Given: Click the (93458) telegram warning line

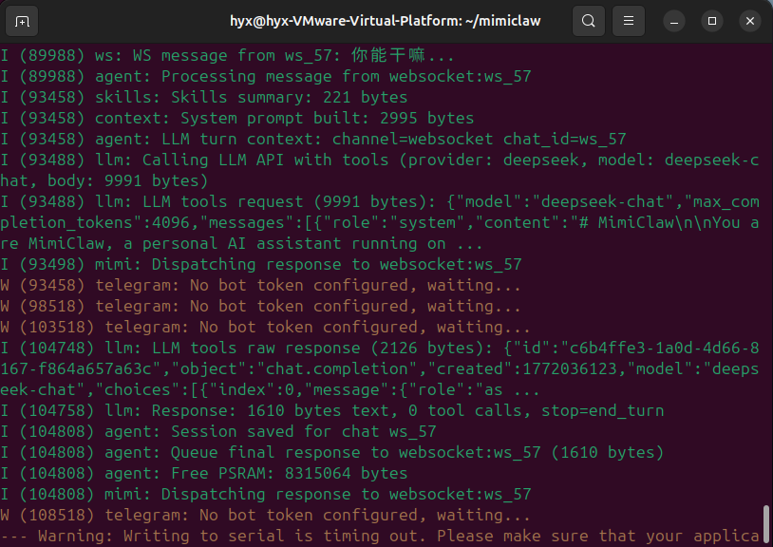Looking at the screenshot, I should tap(261, 285).
